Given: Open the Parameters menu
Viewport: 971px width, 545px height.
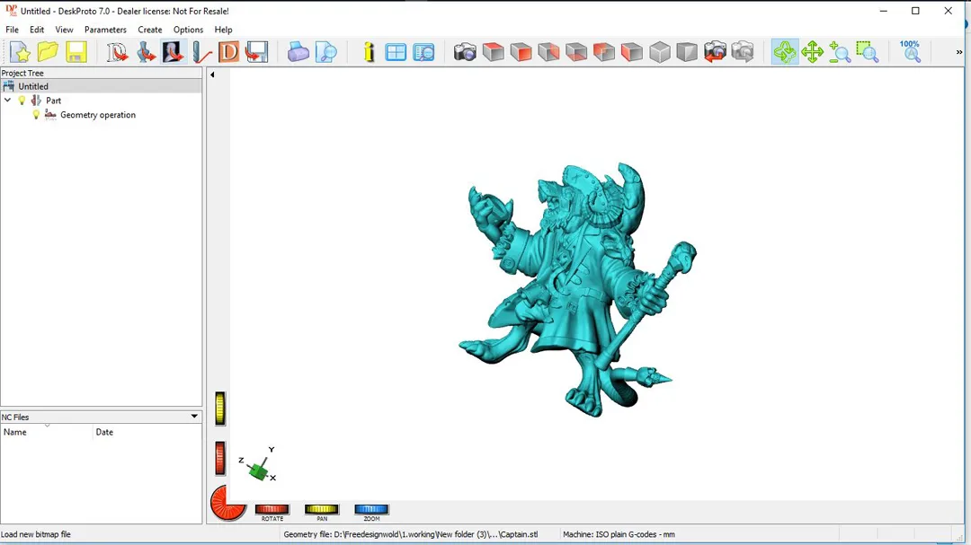Looking at the screenshot, I should 105,30.
